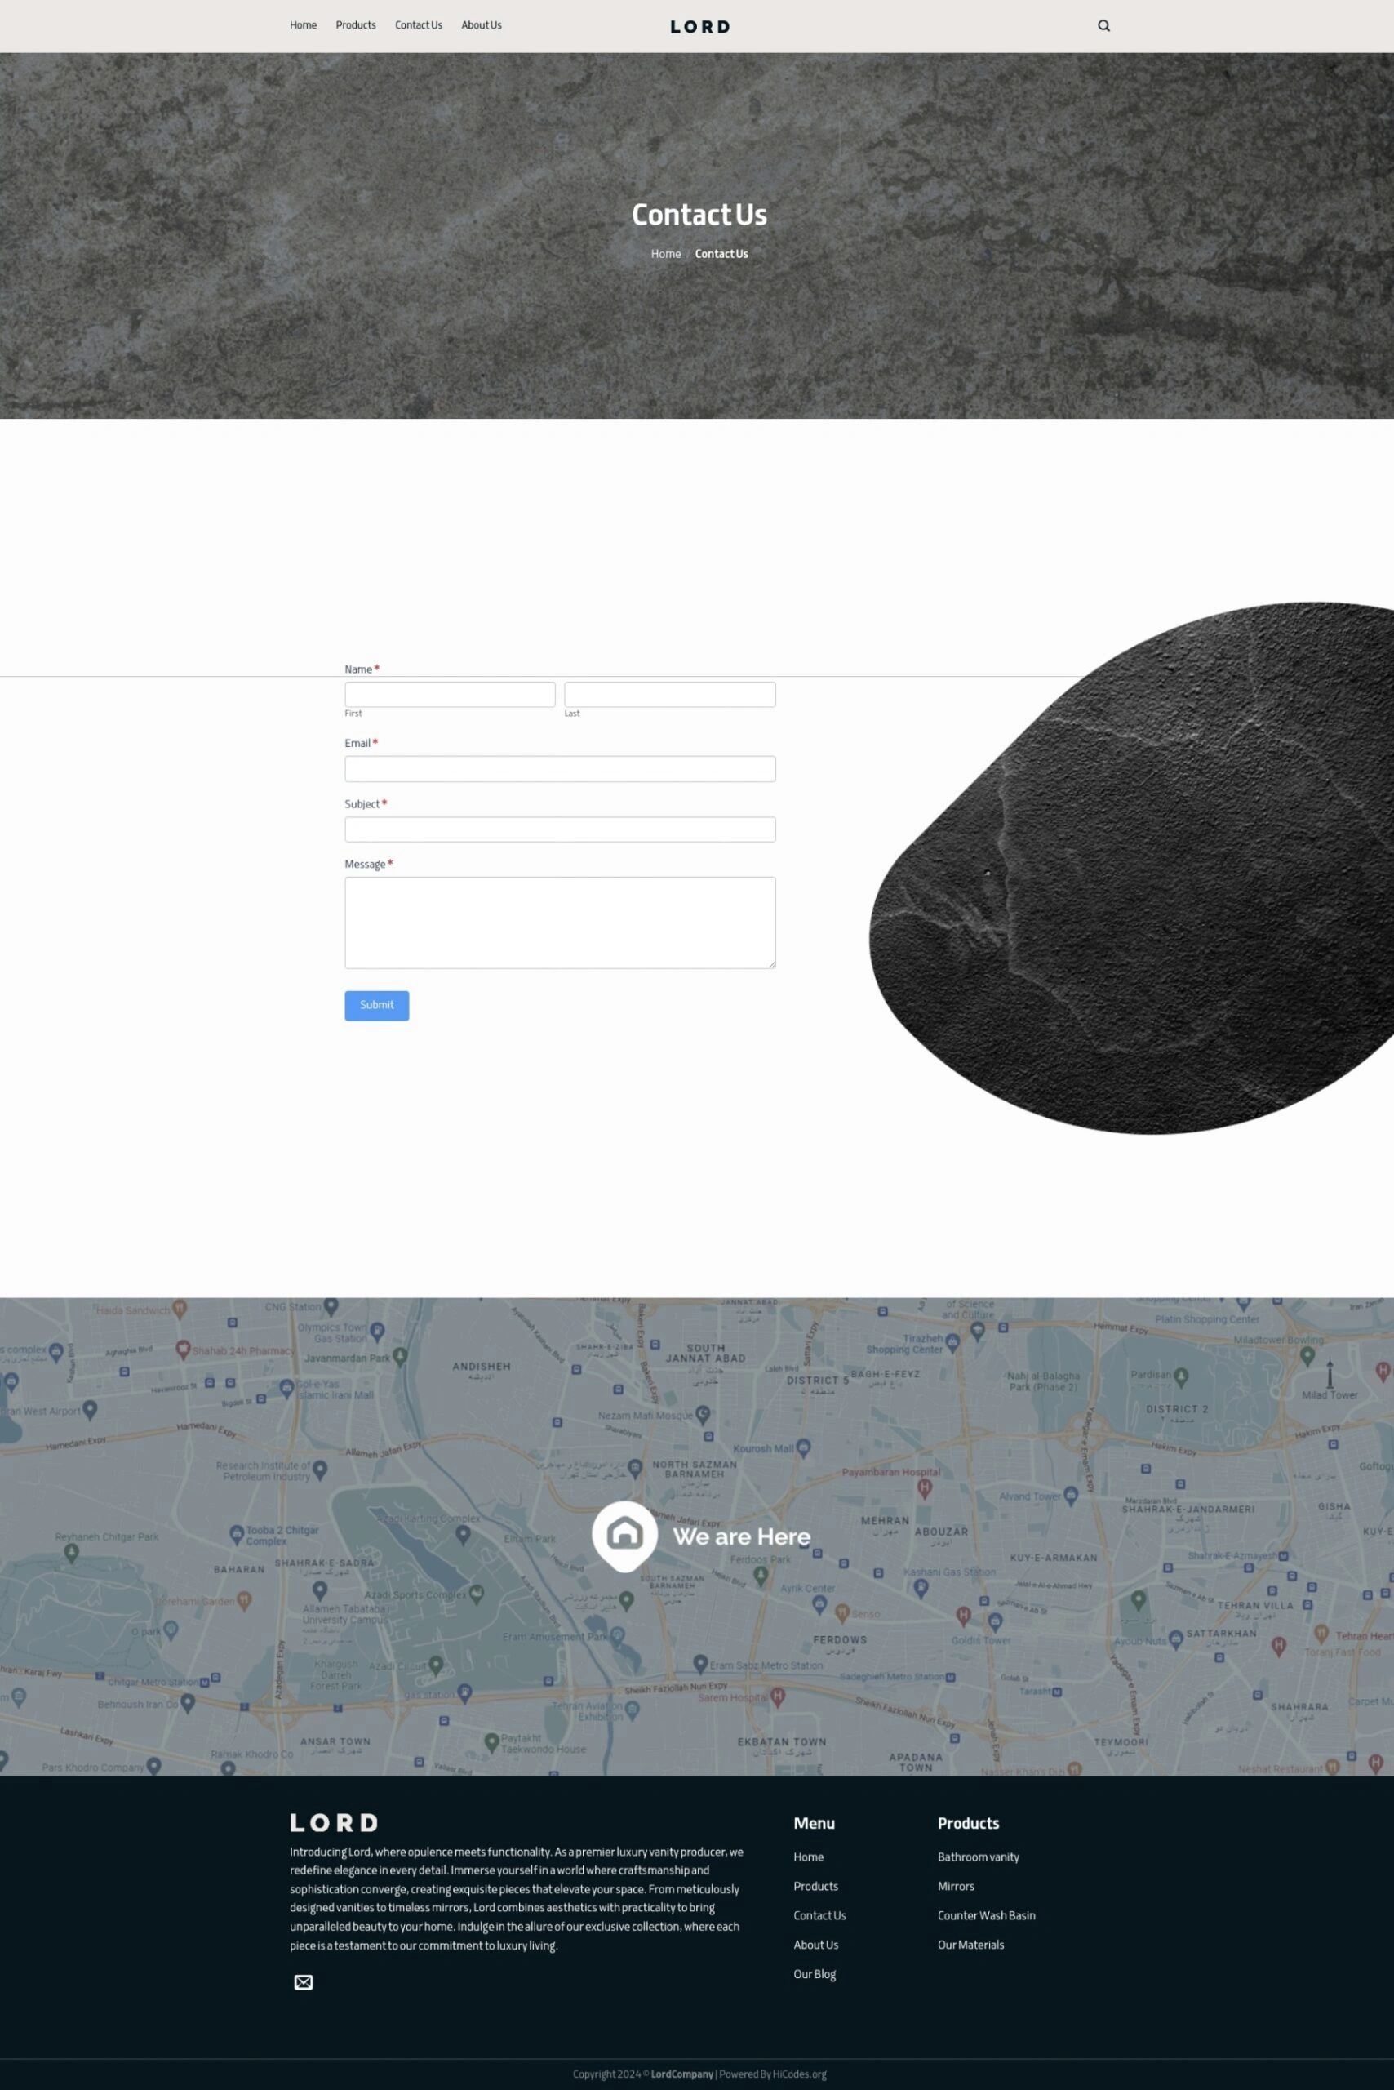The height and width of the screenshot is (2090, 1394).
Task: Click the Home breadcrumb link
Action: click(x=665, y=253)
